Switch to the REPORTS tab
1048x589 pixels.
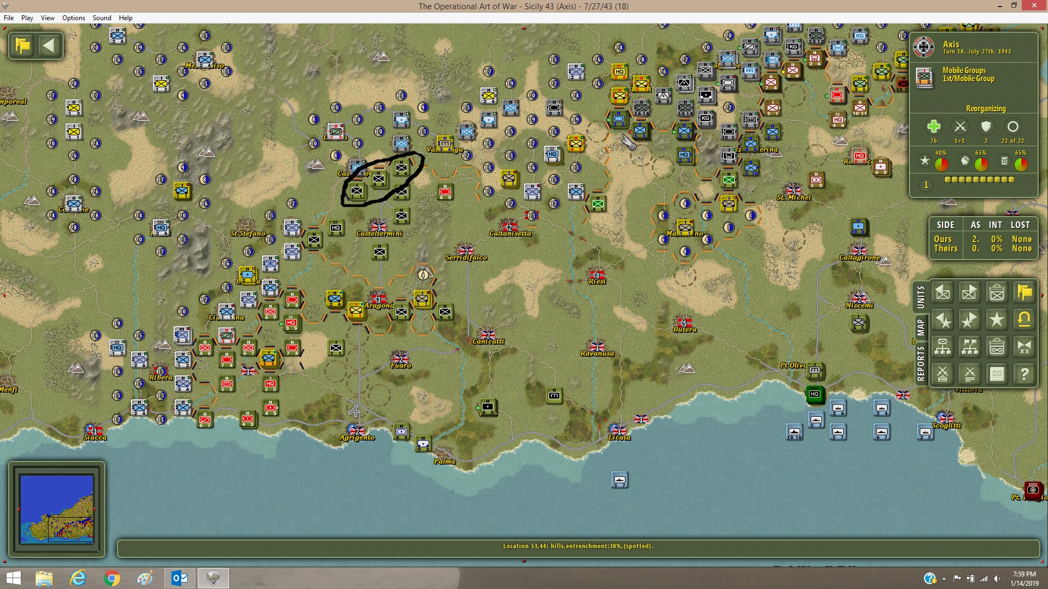click(920, 363)
